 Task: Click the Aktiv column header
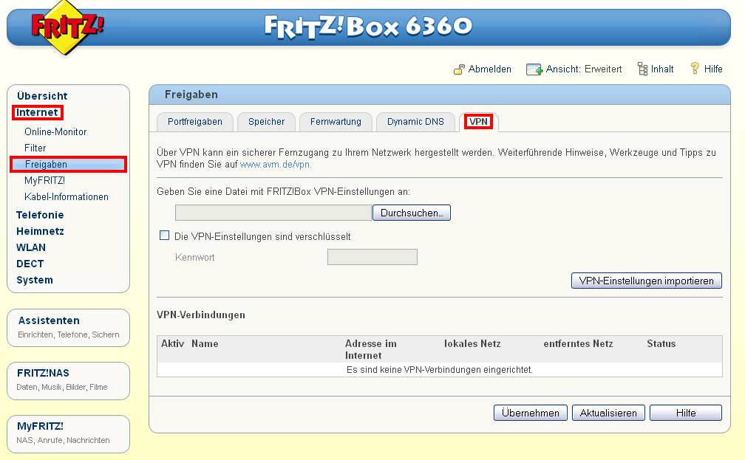[x=172, y=343]
